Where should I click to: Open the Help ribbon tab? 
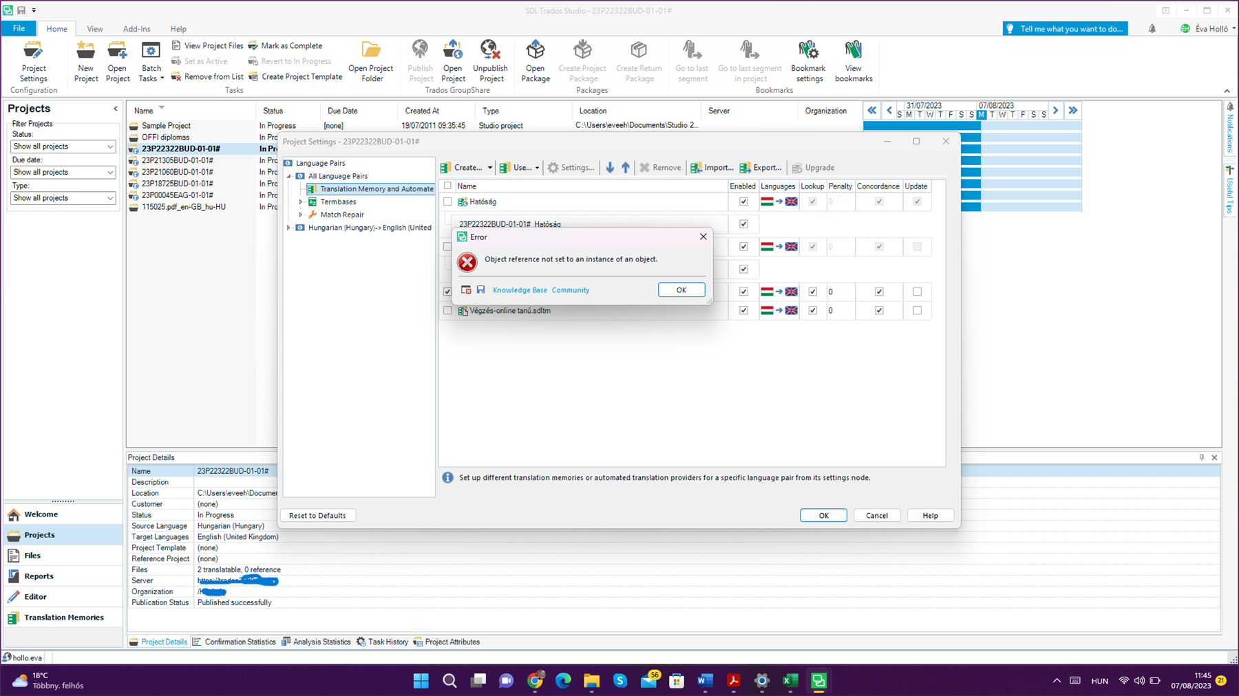[178, 29]
